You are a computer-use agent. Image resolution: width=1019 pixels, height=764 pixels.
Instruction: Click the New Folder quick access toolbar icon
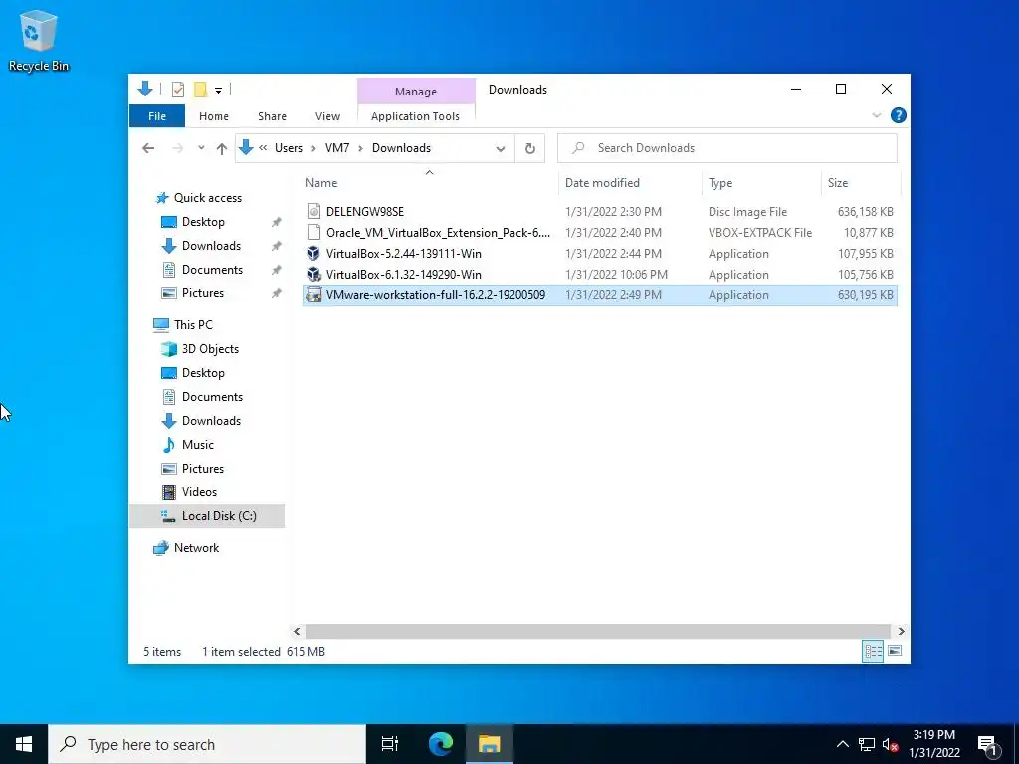(x=200, y=89)
